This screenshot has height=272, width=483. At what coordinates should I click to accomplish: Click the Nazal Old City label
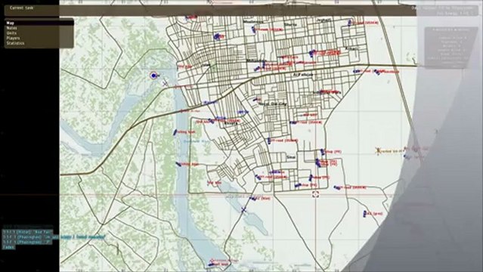pyautogui.click(x=273, y=104)
